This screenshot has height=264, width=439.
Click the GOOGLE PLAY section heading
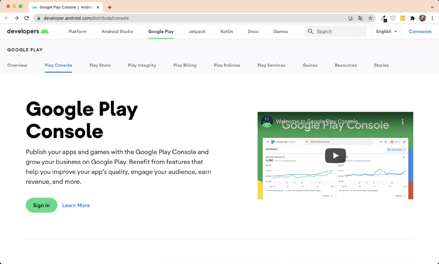click(25, 50)
